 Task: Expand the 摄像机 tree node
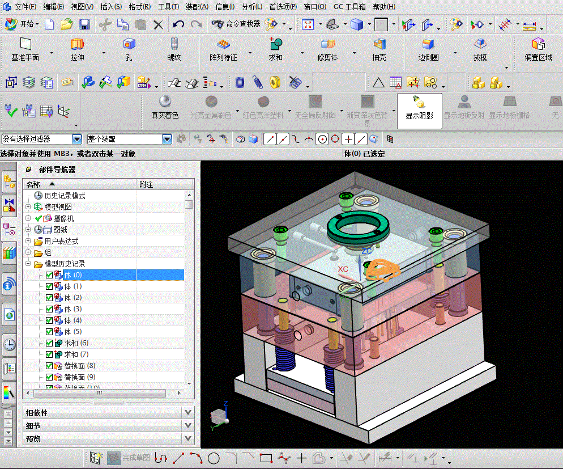(x=28, y=218)
